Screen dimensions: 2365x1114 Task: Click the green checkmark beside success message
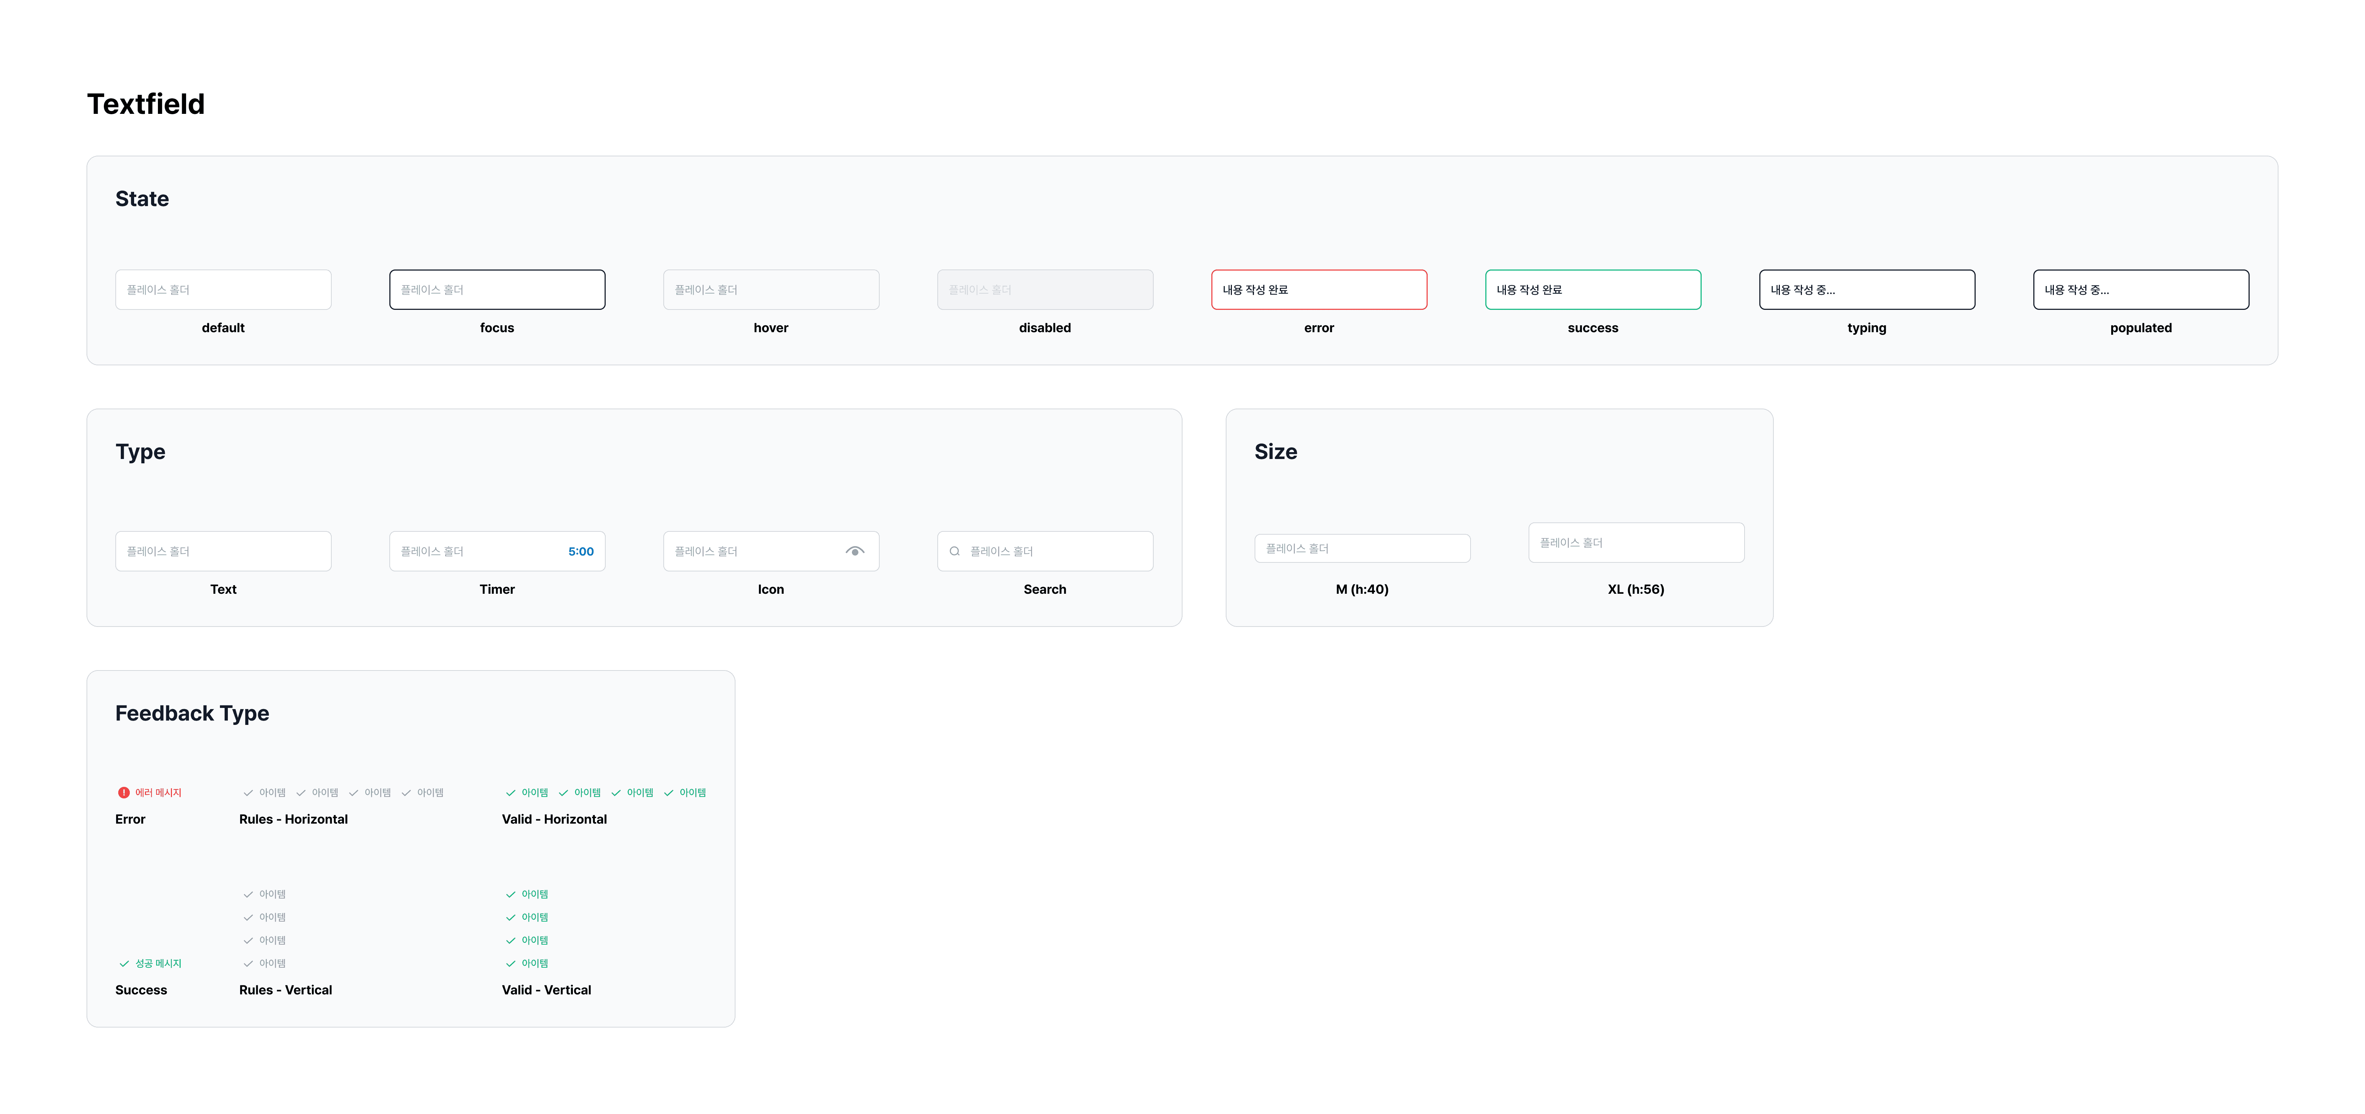pyautogui.click(x=124, y=963)
